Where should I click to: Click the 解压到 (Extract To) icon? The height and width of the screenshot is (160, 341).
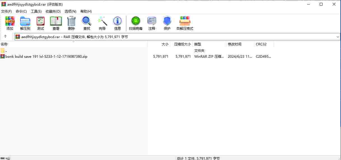pyautogui.click(x=25, y=21)
